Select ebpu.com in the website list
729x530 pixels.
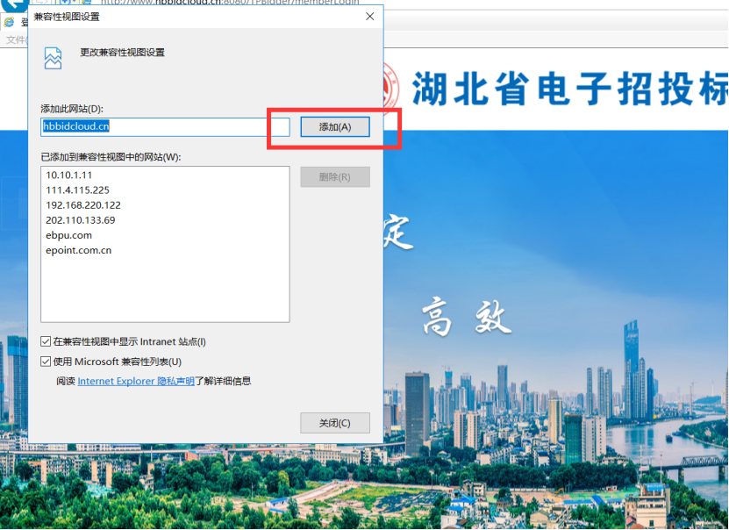(x=68, y=235)
